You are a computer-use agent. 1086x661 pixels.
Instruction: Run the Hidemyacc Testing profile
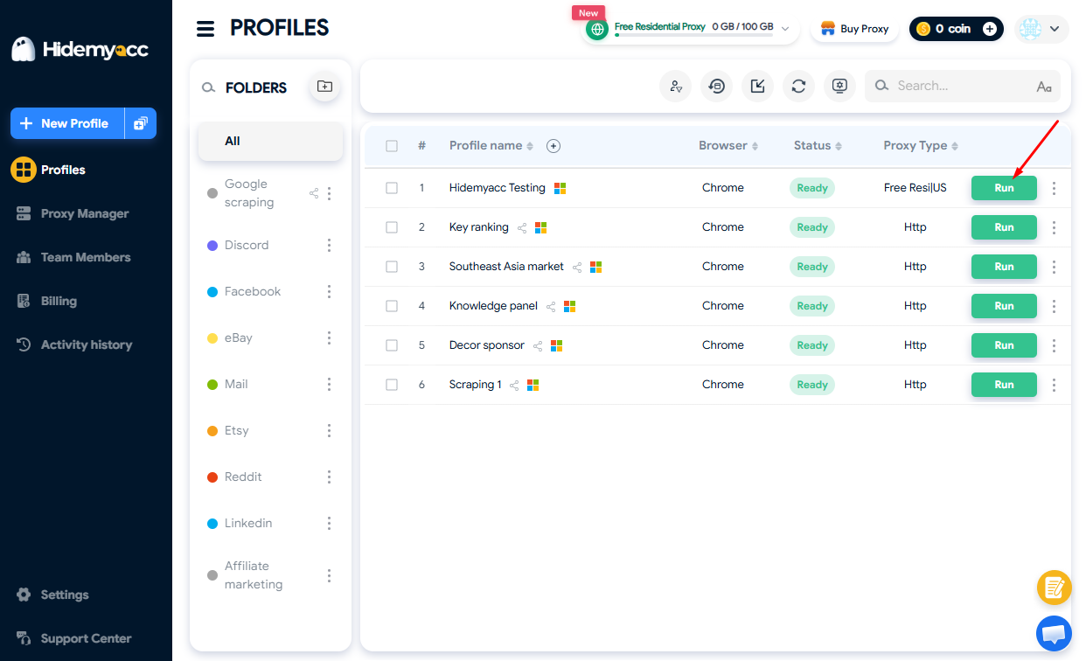[1004, 188]
